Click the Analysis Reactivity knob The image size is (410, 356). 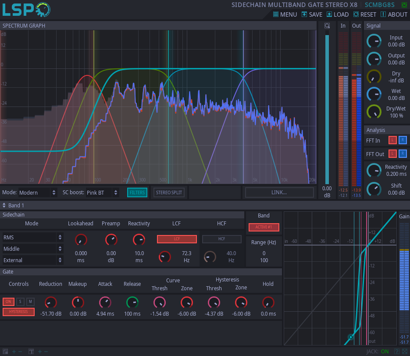(374, 171)
